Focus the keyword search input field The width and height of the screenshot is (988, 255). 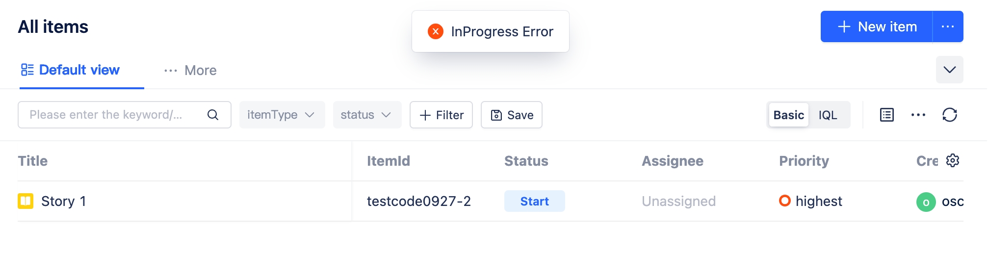point(113,115)
